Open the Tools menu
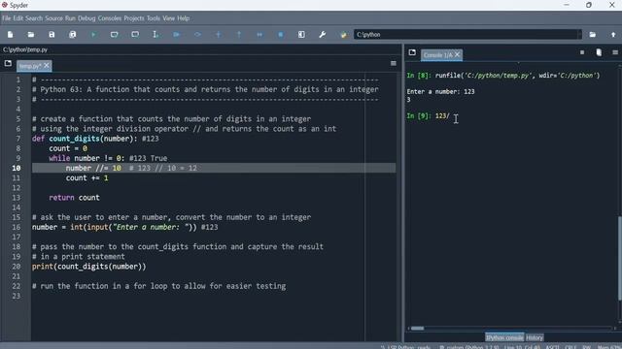Viewport: 622px width, 349px height. 154,18
